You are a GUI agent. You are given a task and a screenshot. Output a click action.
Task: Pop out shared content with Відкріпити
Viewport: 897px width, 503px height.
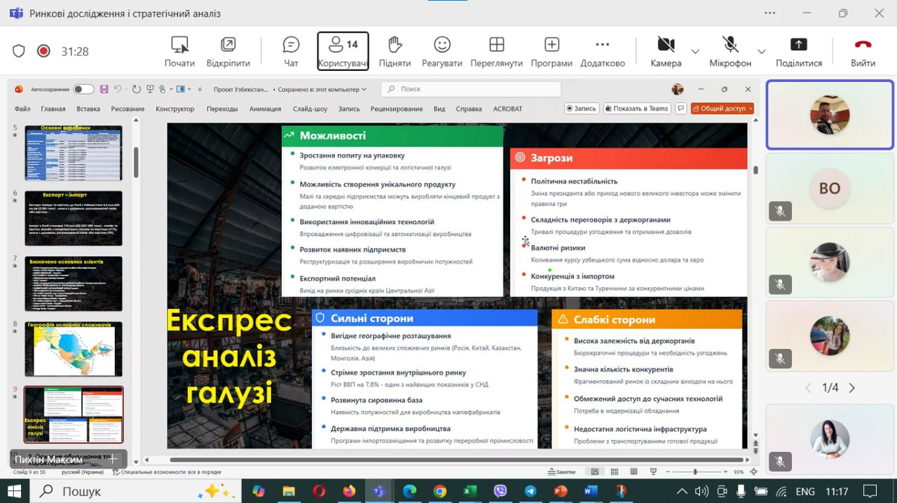228,46
